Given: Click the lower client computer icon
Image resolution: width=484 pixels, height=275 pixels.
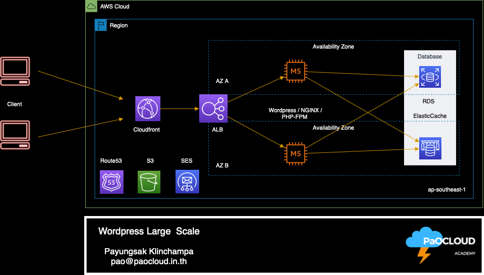Looking at the screenshot, I should pos(15,135).
